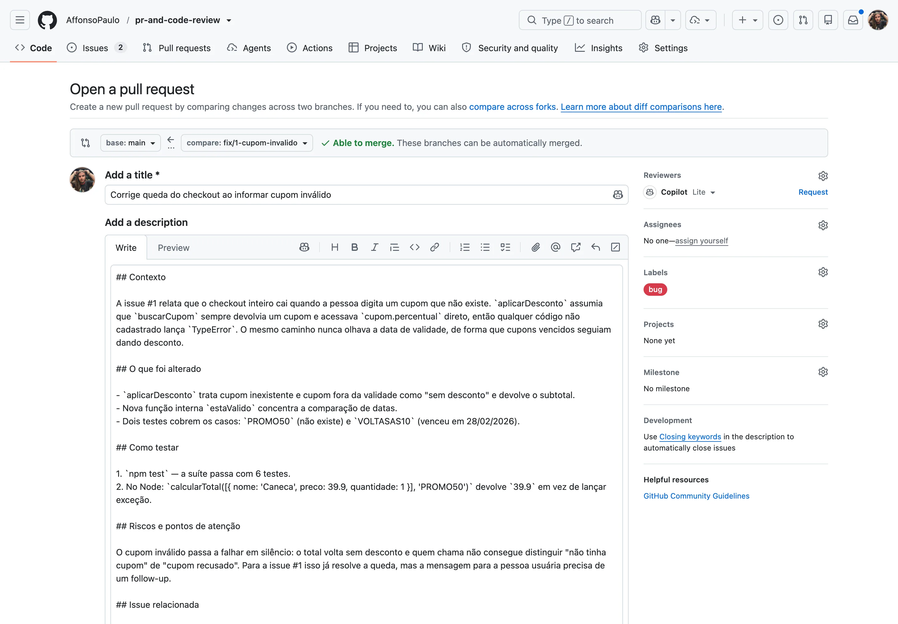Image resolution: width=898 pixels, height=624 pixels.
Task: Insert a numbered list
Action: [x=465, y=247]
